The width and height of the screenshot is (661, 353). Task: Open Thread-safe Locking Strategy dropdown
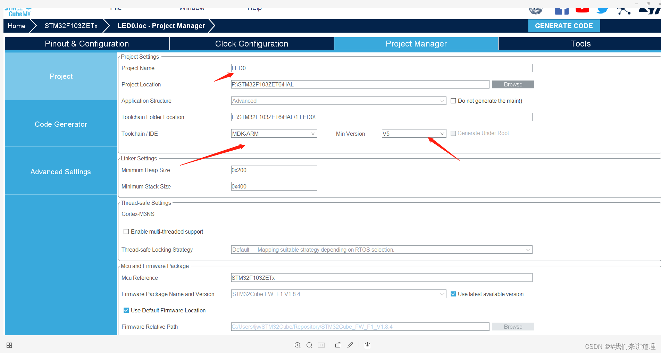click(x=382, y=250)
